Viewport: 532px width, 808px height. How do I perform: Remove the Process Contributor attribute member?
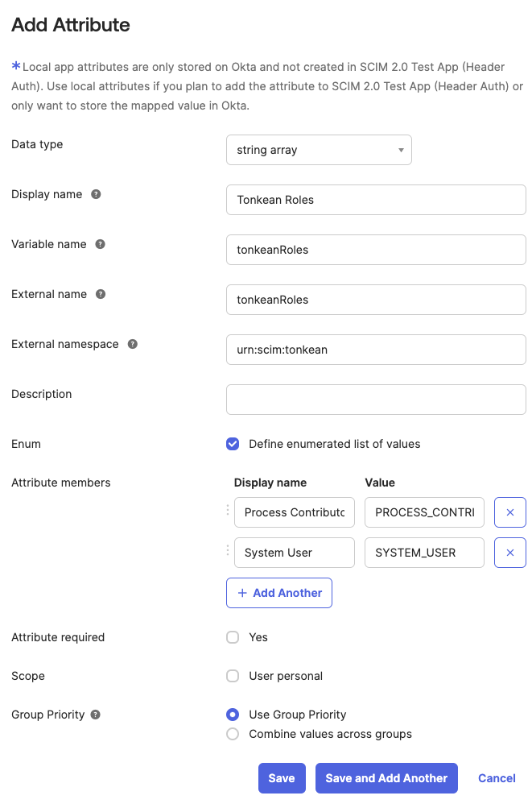click(x=510, y=512)
